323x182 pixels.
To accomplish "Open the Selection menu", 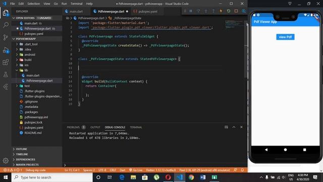I will click(34, 4).
